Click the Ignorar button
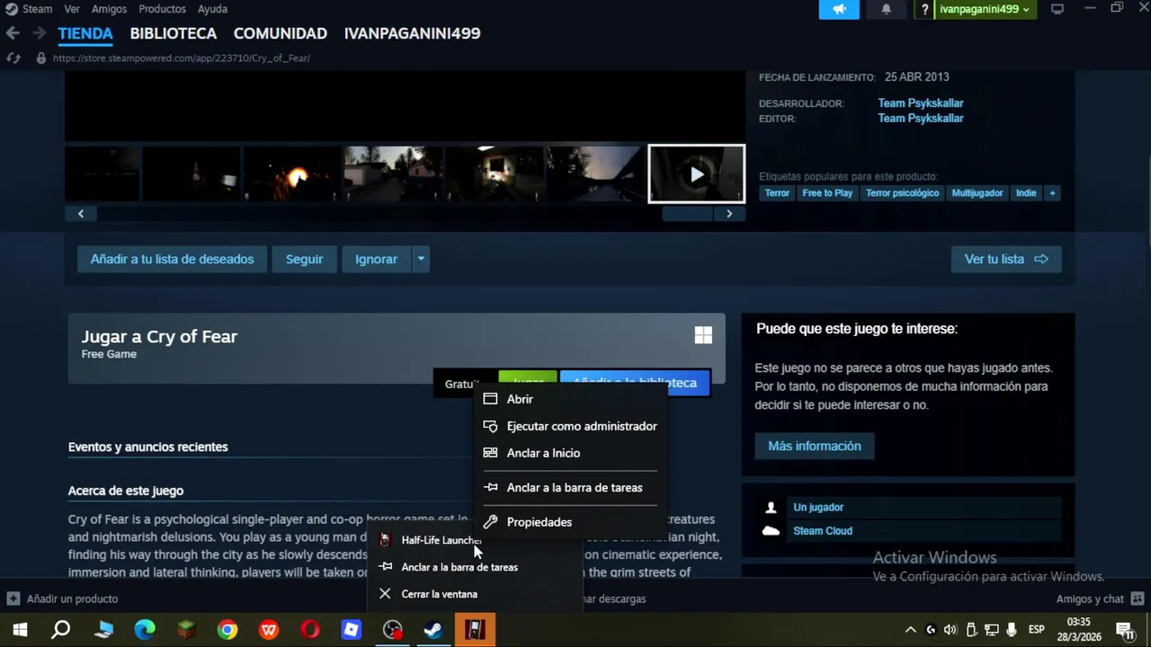This screenshot has height=647, width=1151. [x=376, y=259]
